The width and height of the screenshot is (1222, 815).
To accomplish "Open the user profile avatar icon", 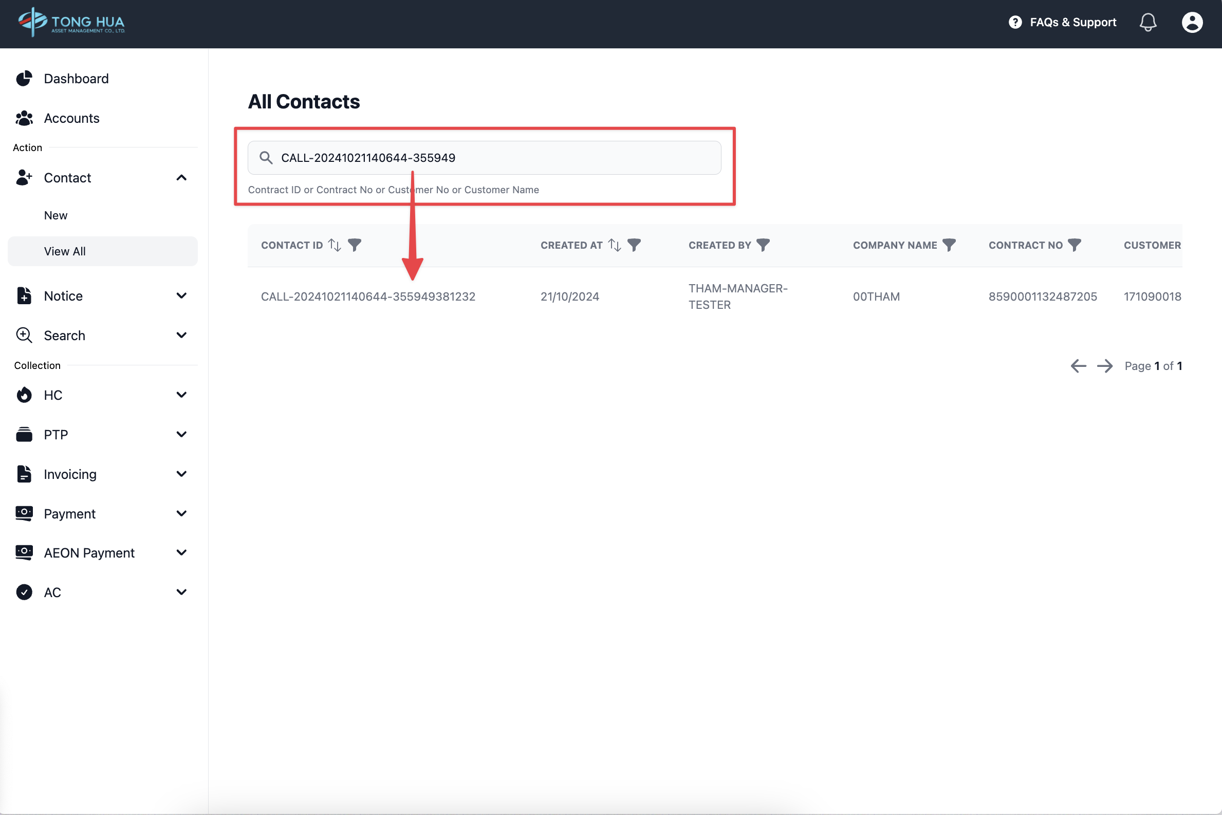I will [x=1192, y=22].
